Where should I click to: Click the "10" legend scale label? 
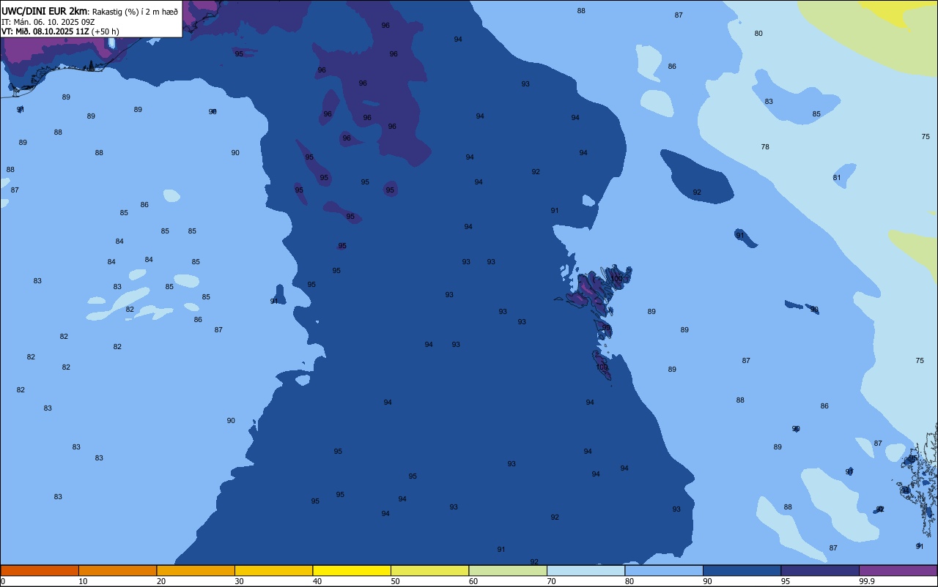[83, 581]
